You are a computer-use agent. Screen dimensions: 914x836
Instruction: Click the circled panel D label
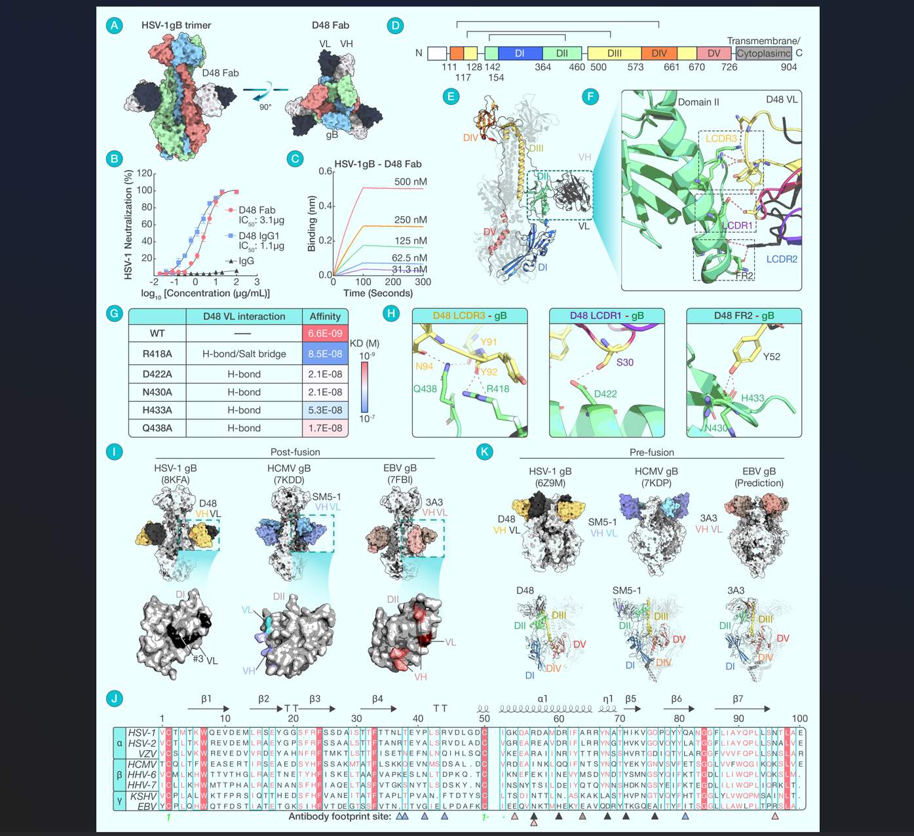point(394,26)
